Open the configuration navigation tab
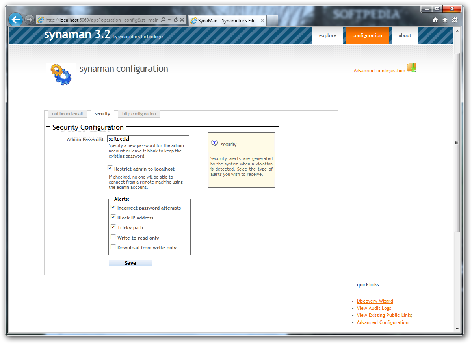Image resolution: width=472 pixels, height=344 pixels. (x=367, y=35)
